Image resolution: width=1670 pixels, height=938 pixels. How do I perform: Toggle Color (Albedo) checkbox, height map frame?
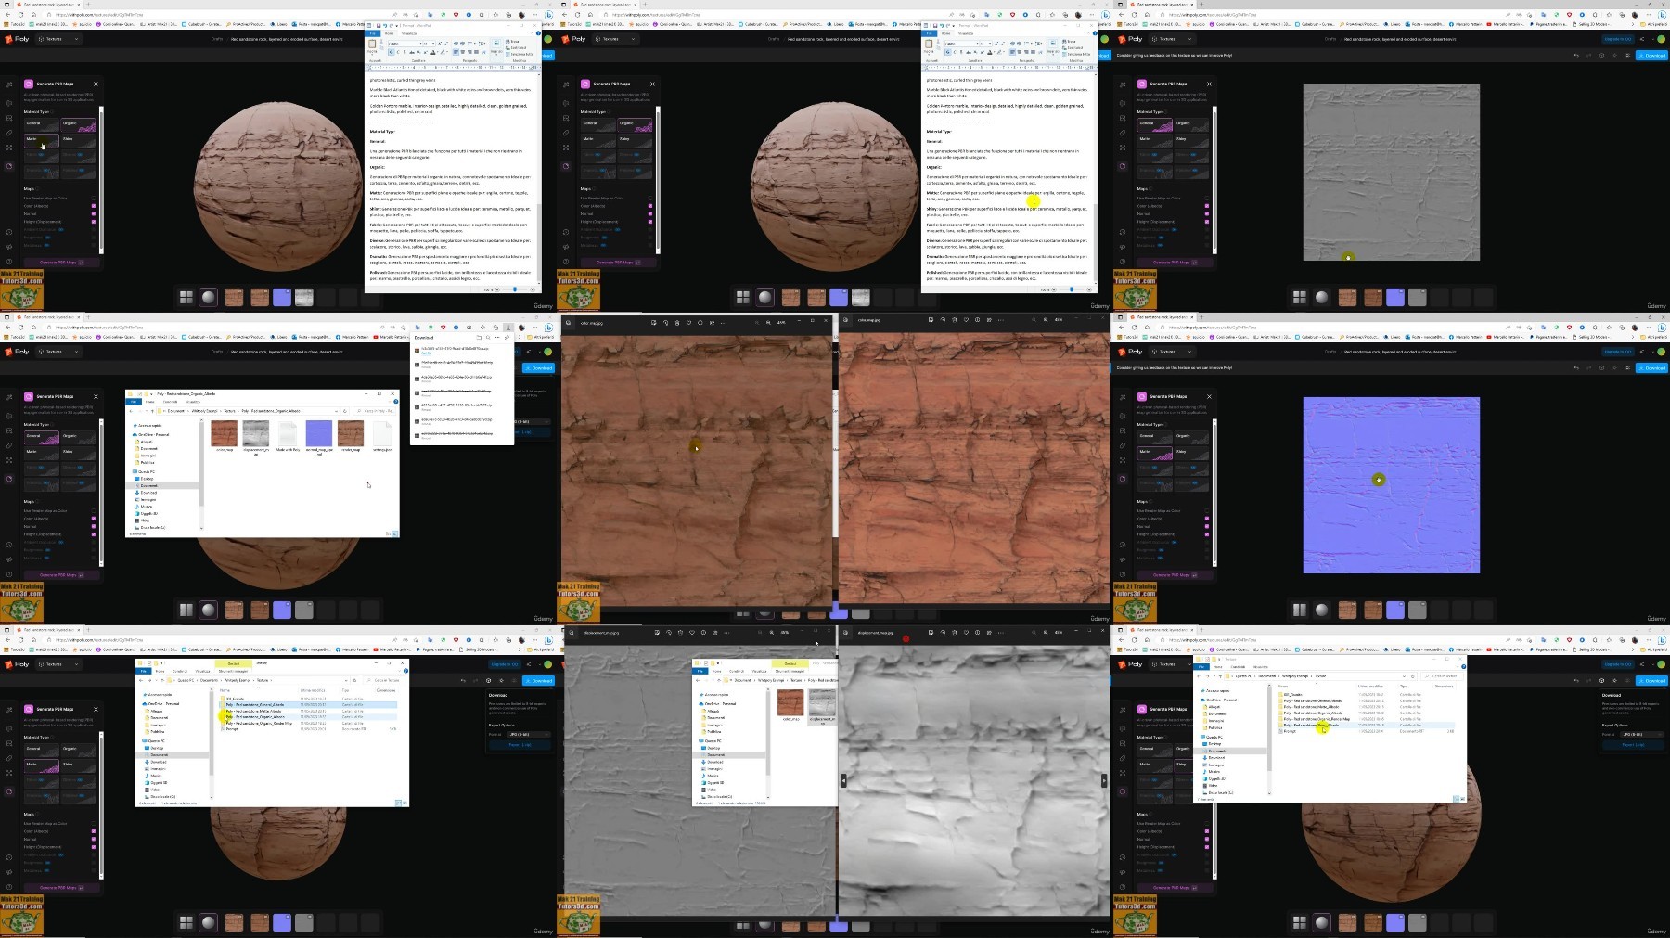click(1206, 206)
